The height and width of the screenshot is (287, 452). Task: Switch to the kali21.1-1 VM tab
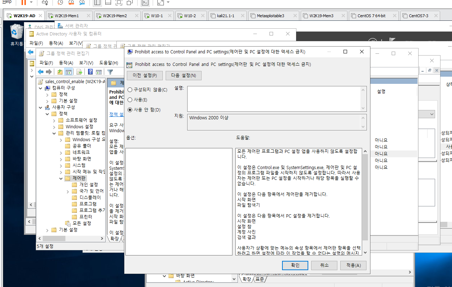pyautogui.click(x=227, y=16)
